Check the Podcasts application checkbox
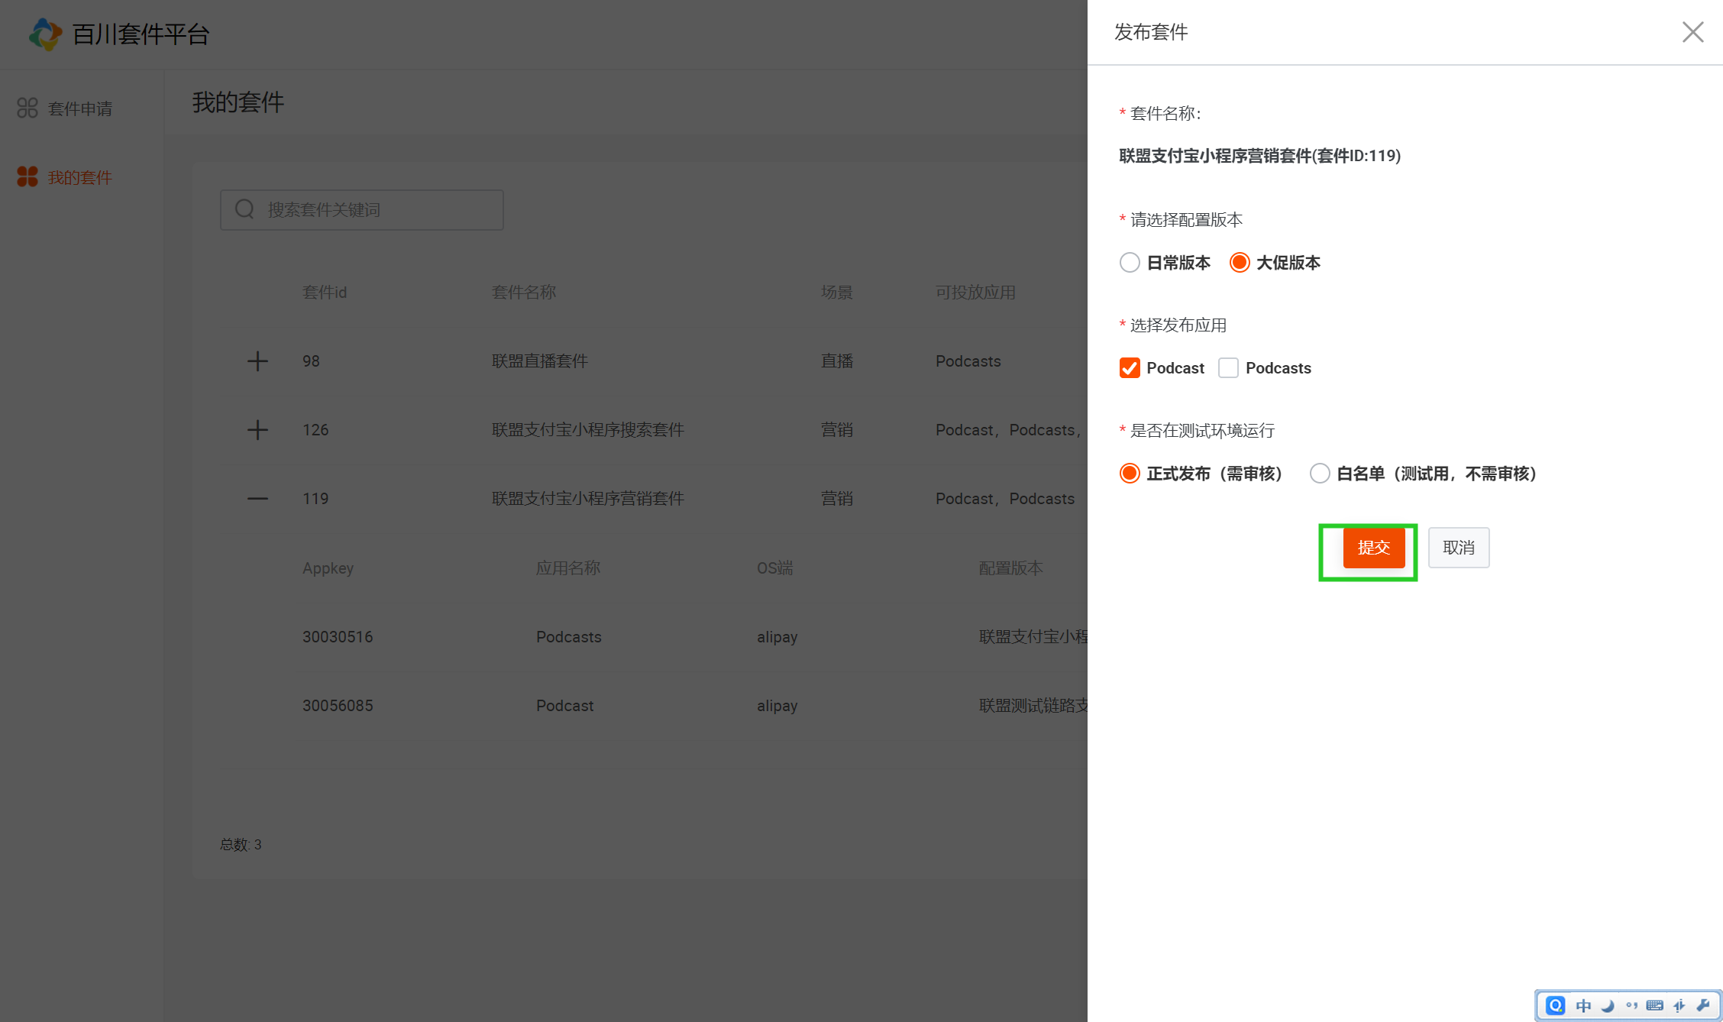 coord(1228,368)
